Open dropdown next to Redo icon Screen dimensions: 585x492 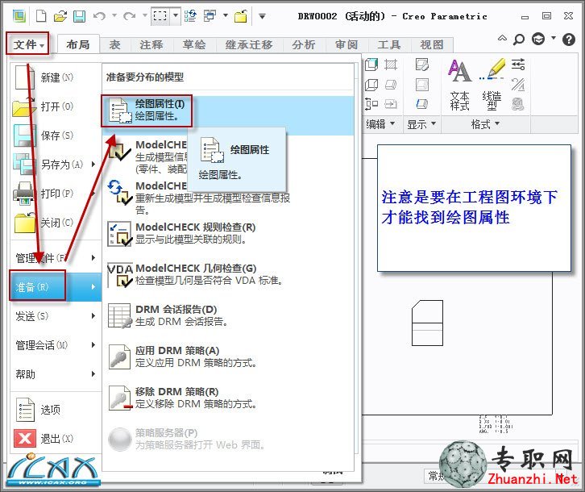pyautogui.click(x=145, y=16)
